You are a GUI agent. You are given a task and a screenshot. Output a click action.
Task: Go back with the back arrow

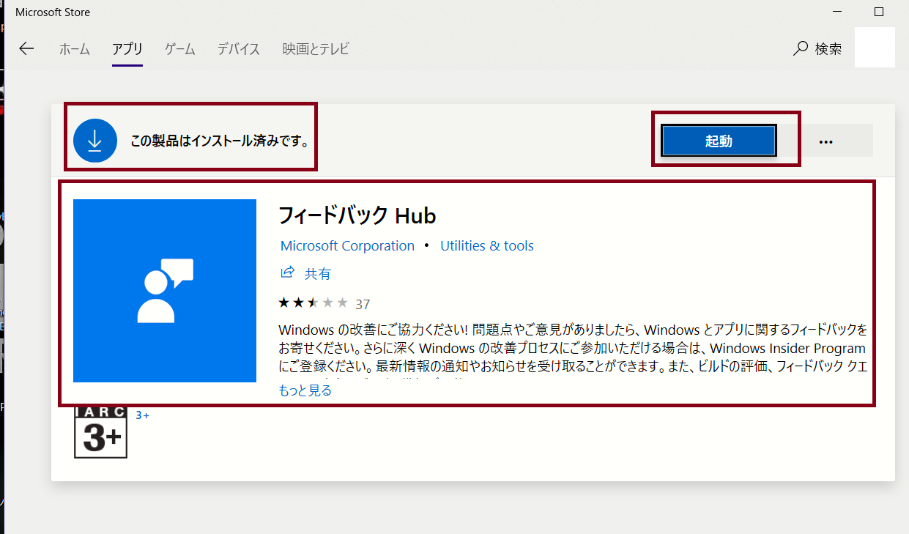point(26,49)
